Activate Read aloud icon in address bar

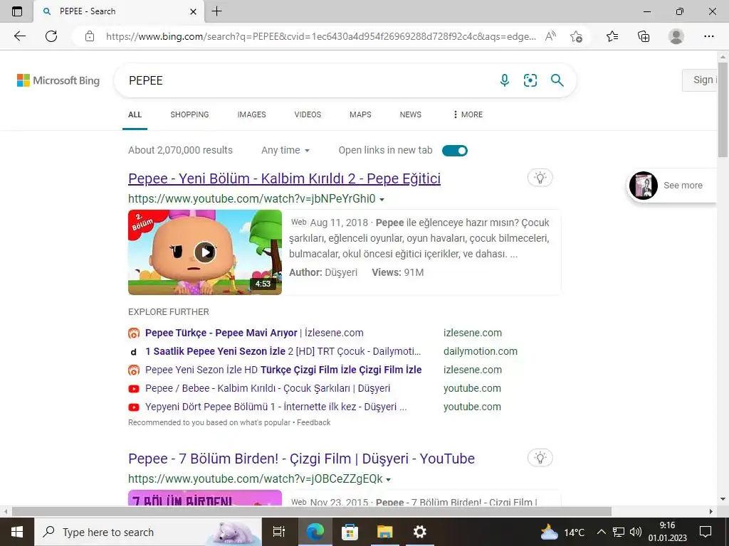tap(551, 36)
